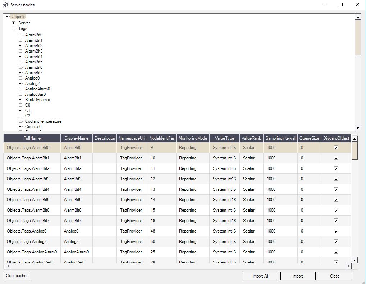366x284 pixels.
Task: Uncheck DiscardOldest for Objects.Tags.Analog2 row
Action: pos(335,242)
